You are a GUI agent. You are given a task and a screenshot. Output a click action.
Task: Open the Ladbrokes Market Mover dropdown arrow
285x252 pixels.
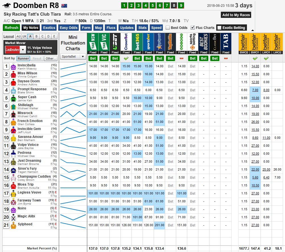point(23,50)
